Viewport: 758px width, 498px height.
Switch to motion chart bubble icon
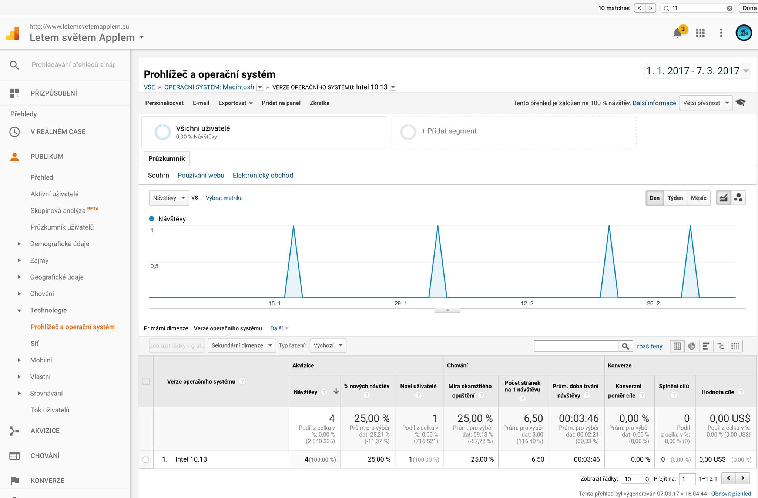(738, 198)
